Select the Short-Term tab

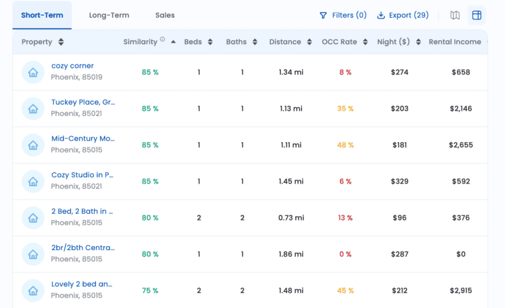pos(42,15)
